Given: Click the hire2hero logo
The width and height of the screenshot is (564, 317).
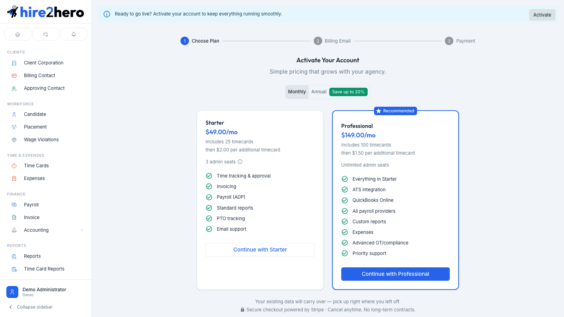Looking at the screenshot, I should 45,12.
